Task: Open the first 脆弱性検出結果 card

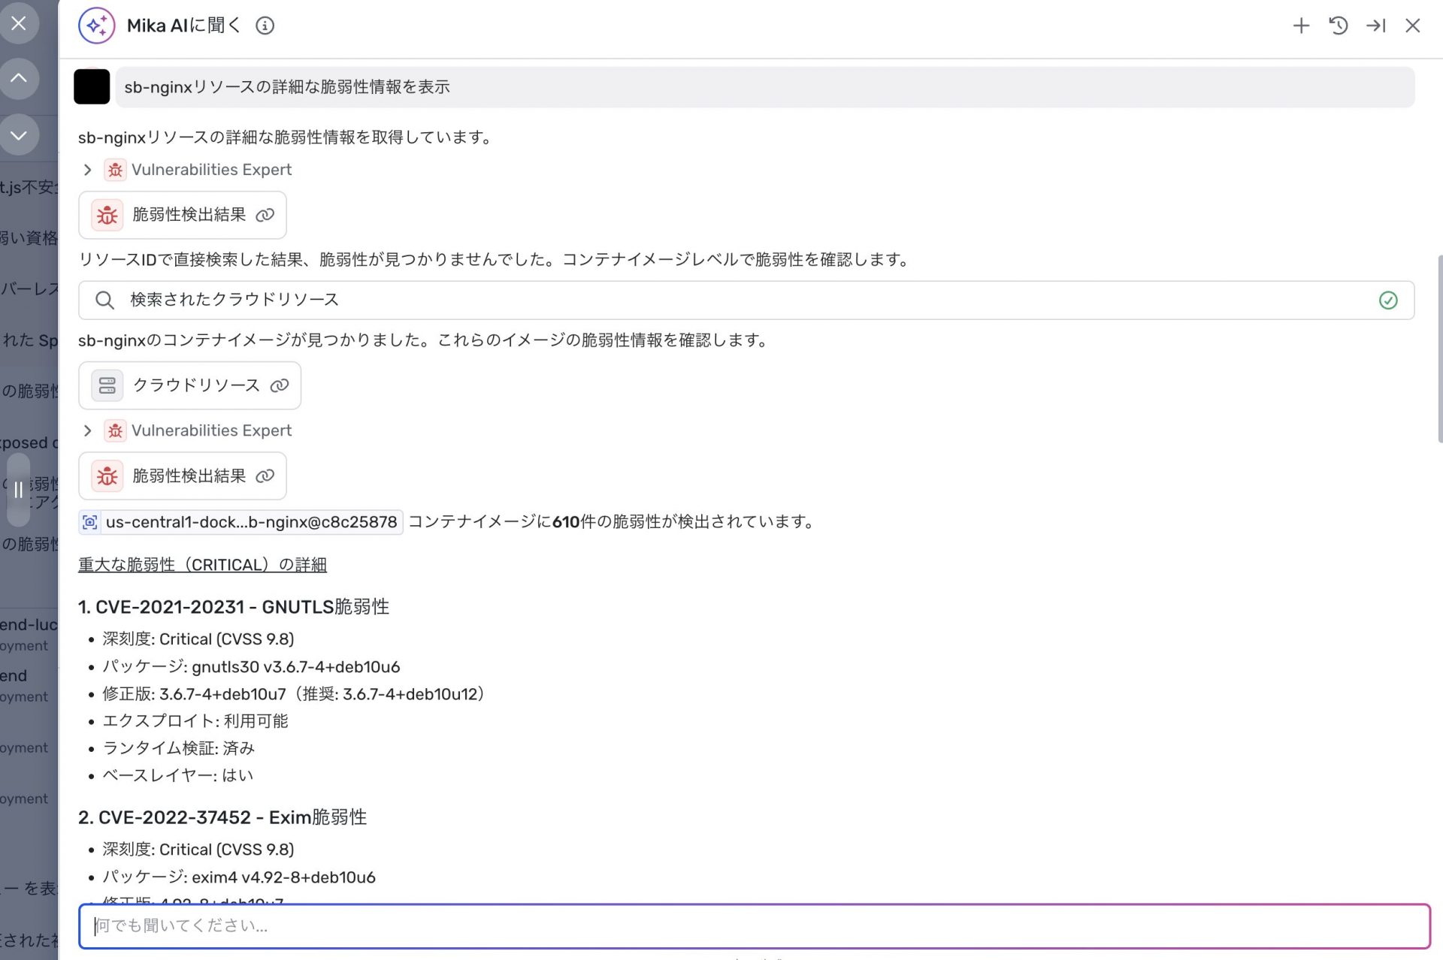Action: coord(180,215)
